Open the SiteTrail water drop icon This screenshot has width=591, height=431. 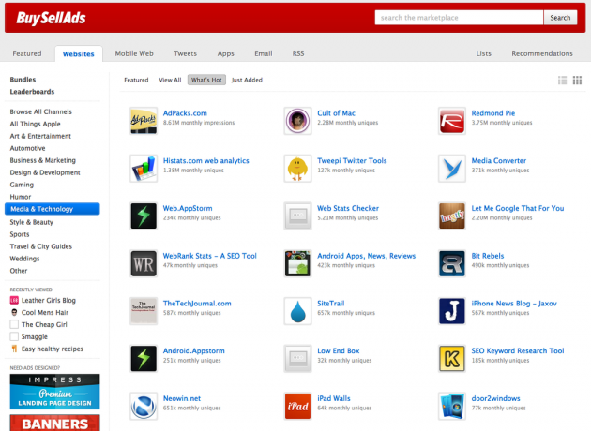[x=297, y=311]
